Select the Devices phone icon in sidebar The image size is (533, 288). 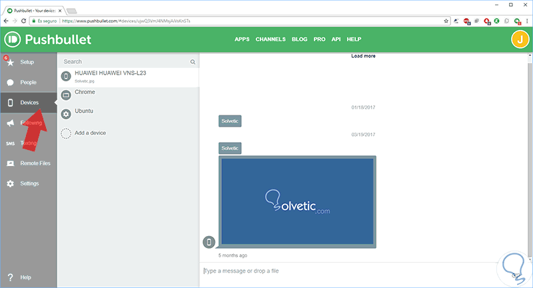(x=11, y=103)
